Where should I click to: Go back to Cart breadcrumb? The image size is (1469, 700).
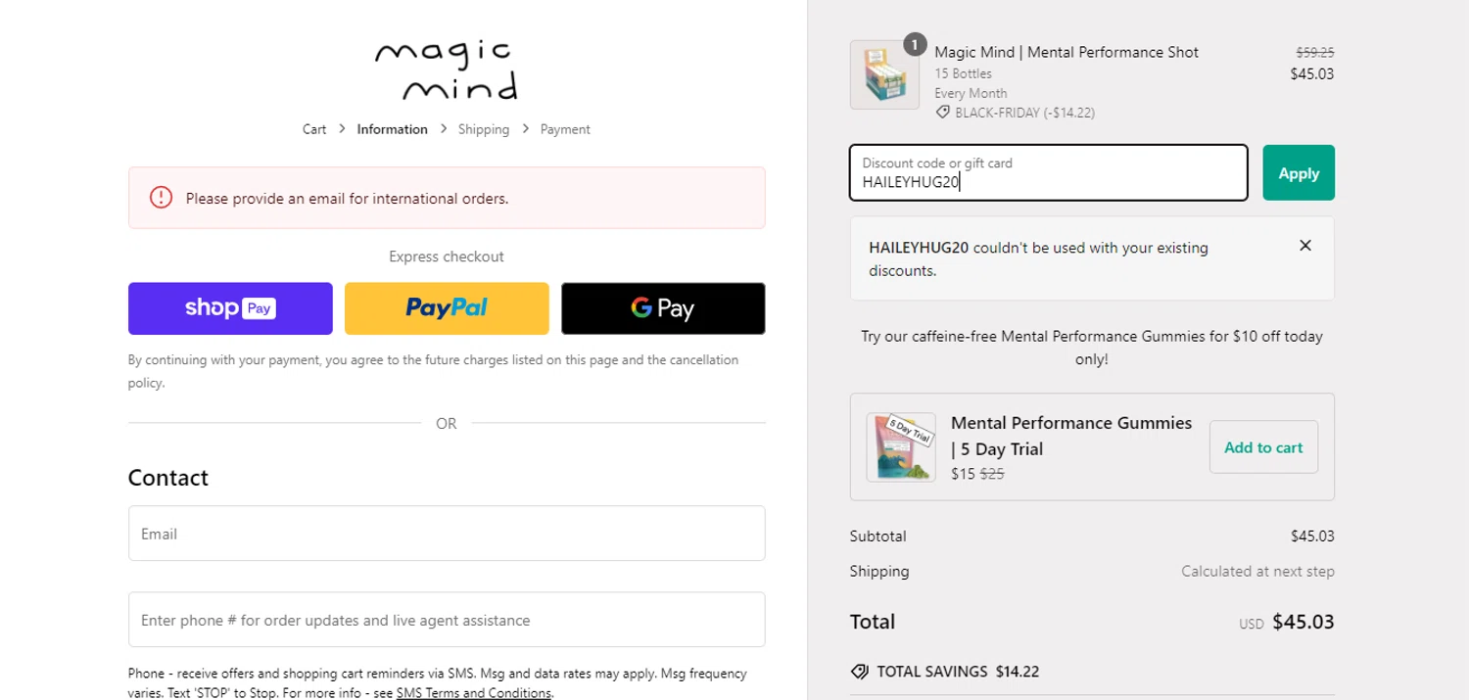314,129
